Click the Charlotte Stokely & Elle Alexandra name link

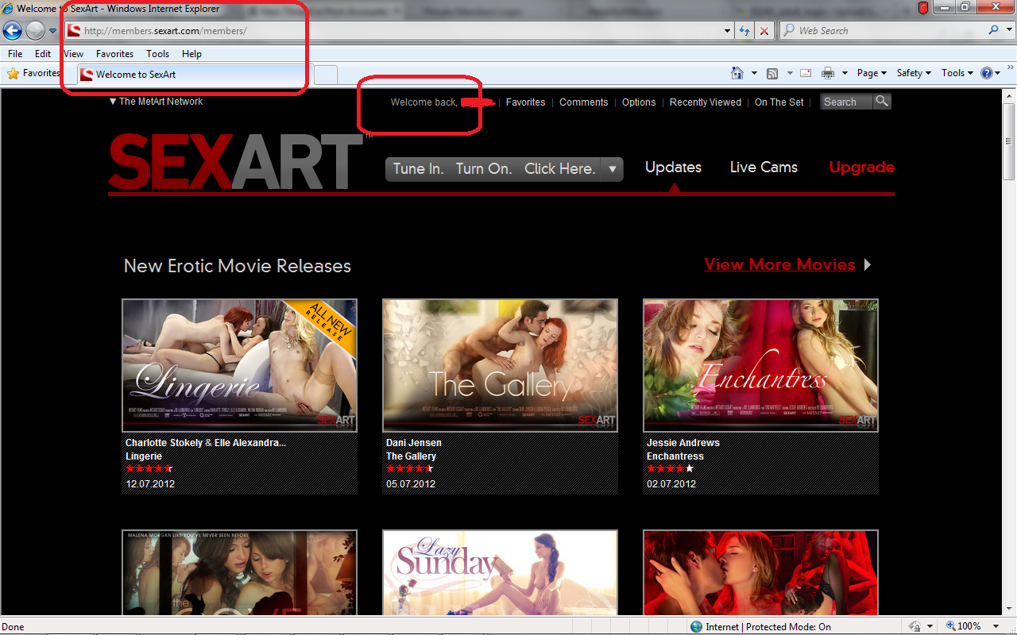206,443
